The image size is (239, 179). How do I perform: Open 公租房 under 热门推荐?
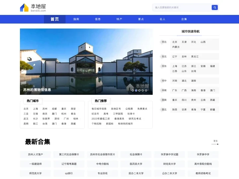click(x=129, y=109)
